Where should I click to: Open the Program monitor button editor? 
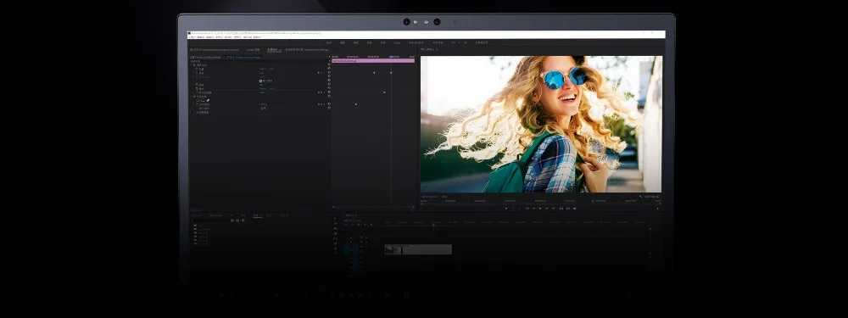(658, 209)
